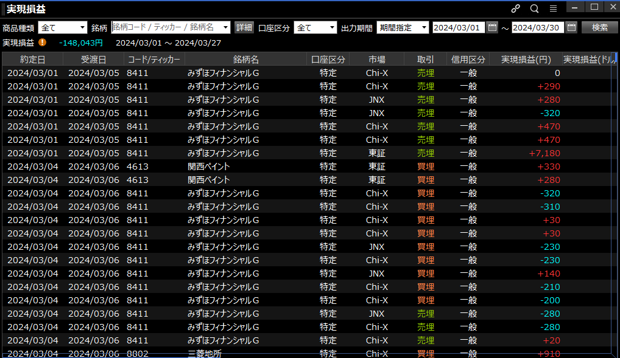620x358 pixels.
Task: Click the date range 2024/03/01 ～ 2024/03/27 text
Action: (169, 43)
